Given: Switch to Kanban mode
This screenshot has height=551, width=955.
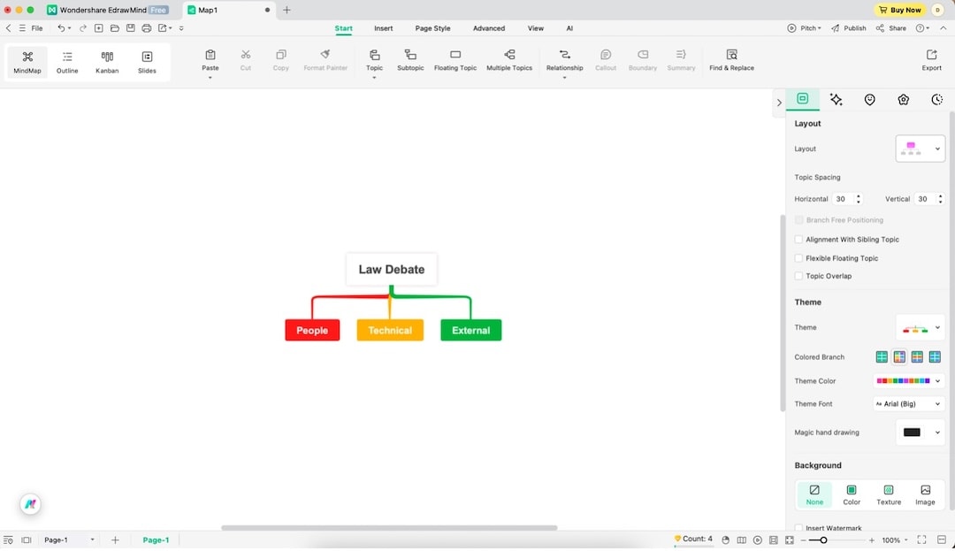Looking at the screenshot, I should 106,60.
